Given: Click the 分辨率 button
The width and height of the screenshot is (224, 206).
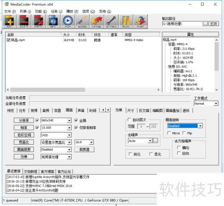Looking at the screenshot, I should 24,120.
